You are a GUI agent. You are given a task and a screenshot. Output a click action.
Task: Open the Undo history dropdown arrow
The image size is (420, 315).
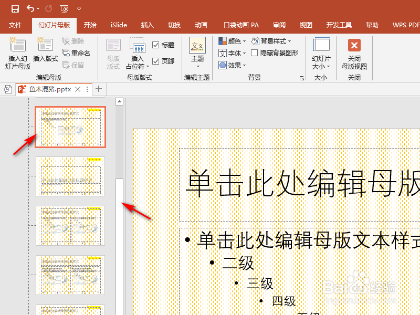(x=38, y=9)
